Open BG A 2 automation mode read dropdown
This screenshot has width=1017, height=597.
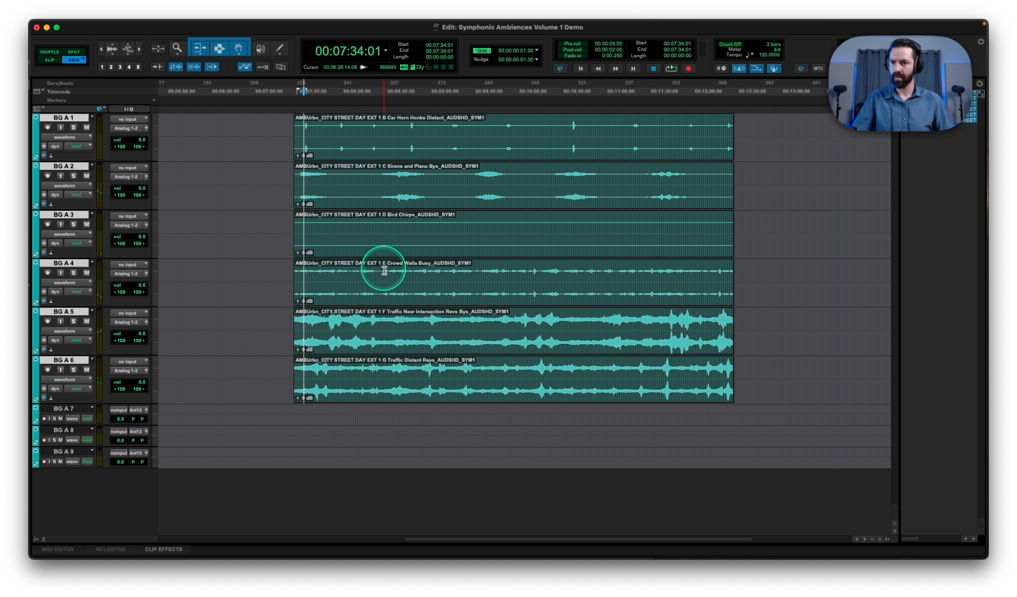tap(79, 195)
